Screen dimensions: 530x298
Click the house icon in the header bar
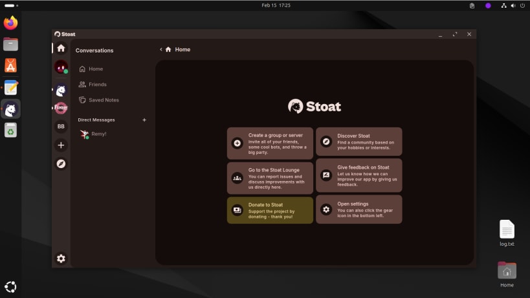tap(168, 50)
